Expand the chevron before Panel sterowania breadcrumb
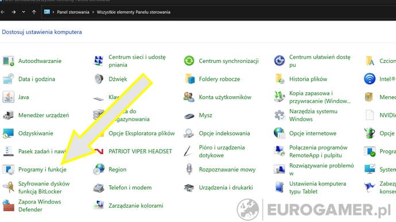396x222 pixels. (53, 12)
